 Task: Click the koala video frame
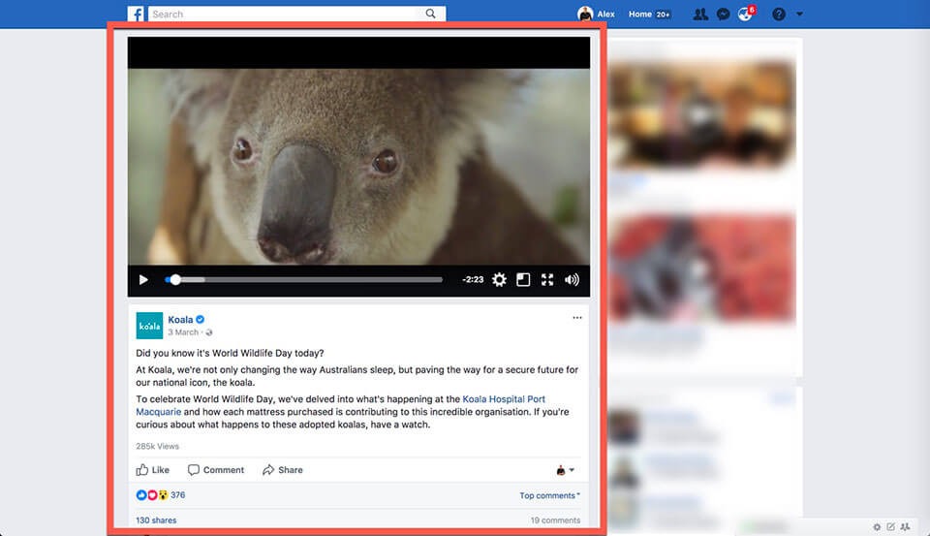pyautogui.click(x=358, y=166)
